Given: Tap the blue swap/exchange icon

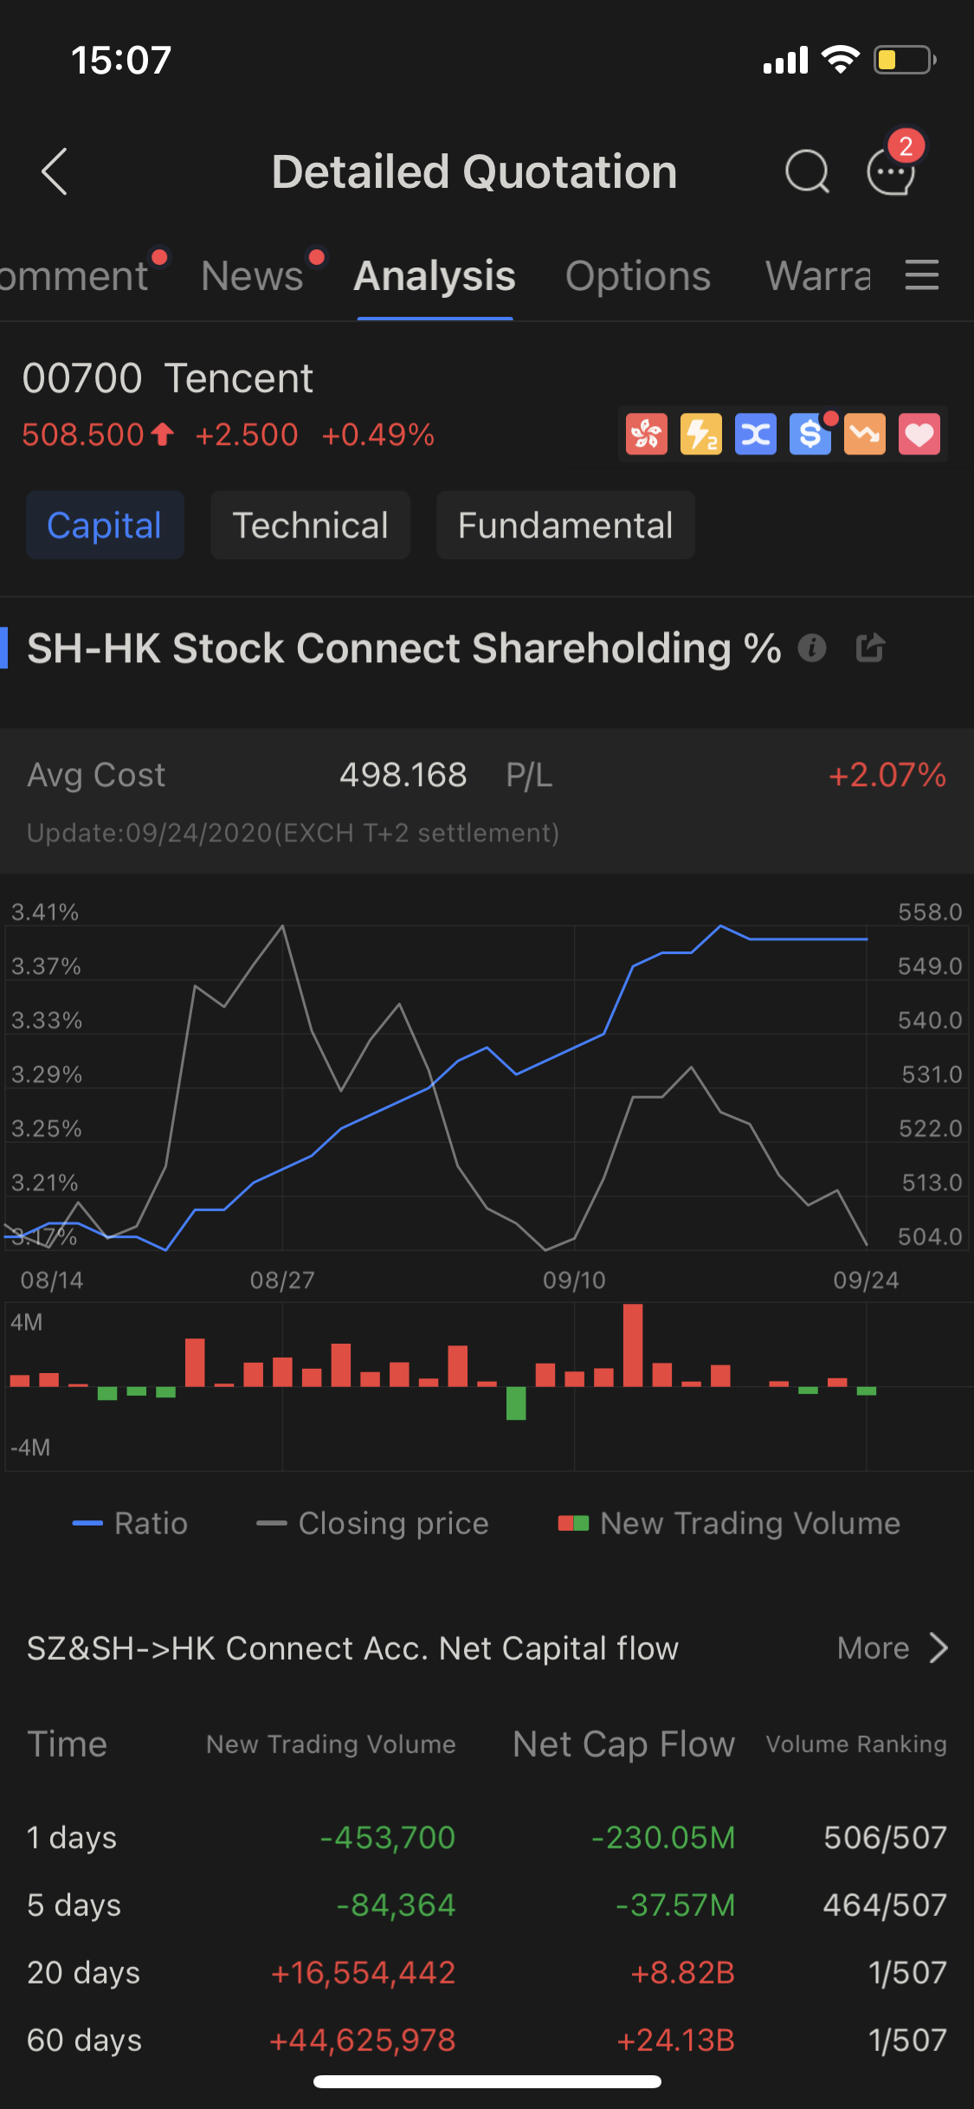Looking at the screenshot, I should (755, 434).
